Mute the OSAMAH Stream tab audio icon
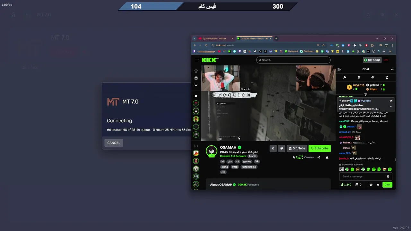This screenshot has width=411, height=231. [267, 38]
